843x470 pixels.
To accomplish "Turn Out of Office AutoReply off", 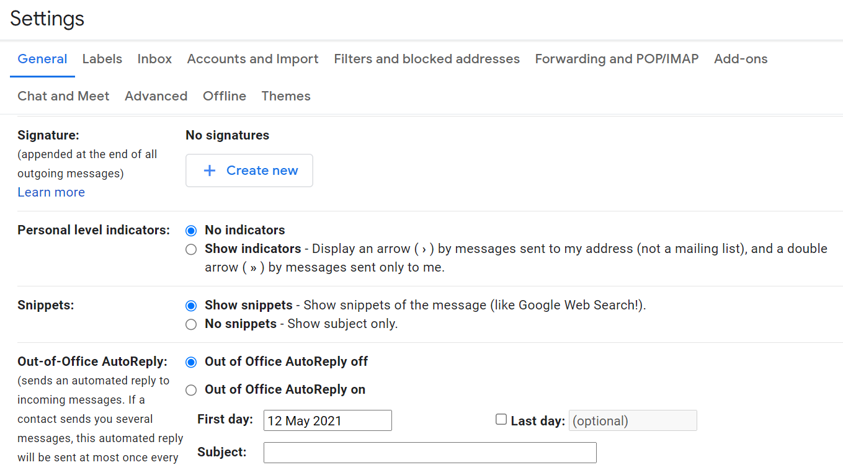I will pyautogui.click(x=191, y=362).
